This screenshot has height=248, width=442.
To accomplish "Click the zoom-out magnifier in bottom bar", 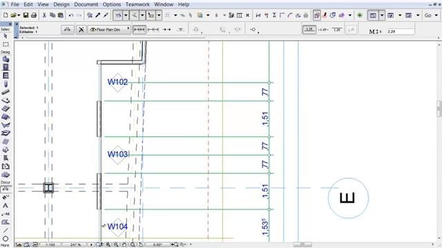I will [116, 245].
